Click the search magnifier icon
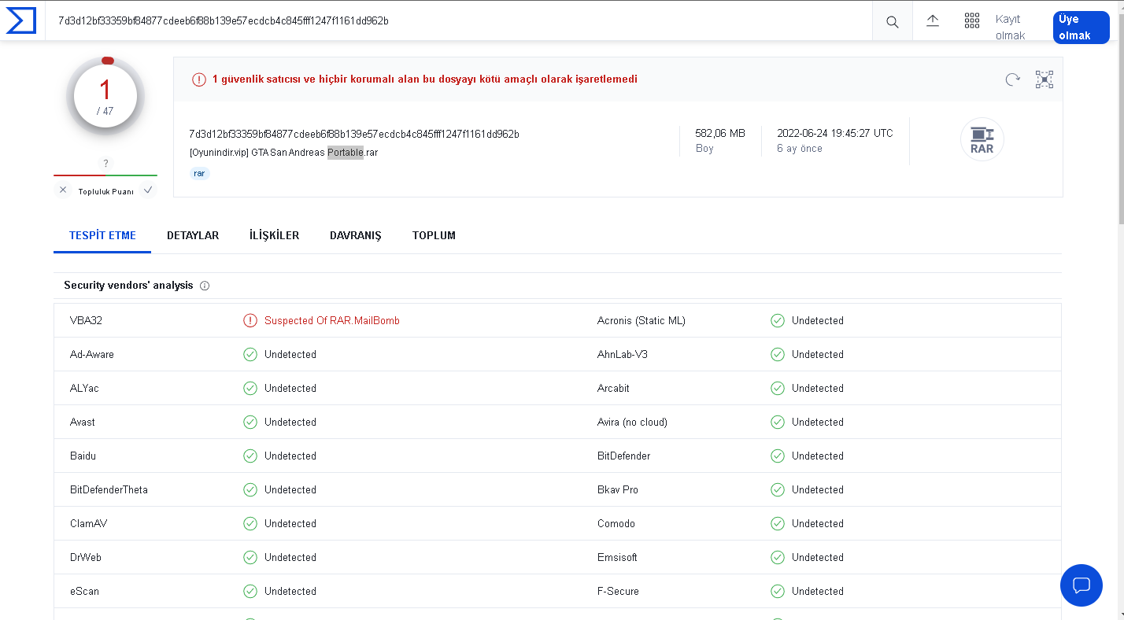 [892, 22]
